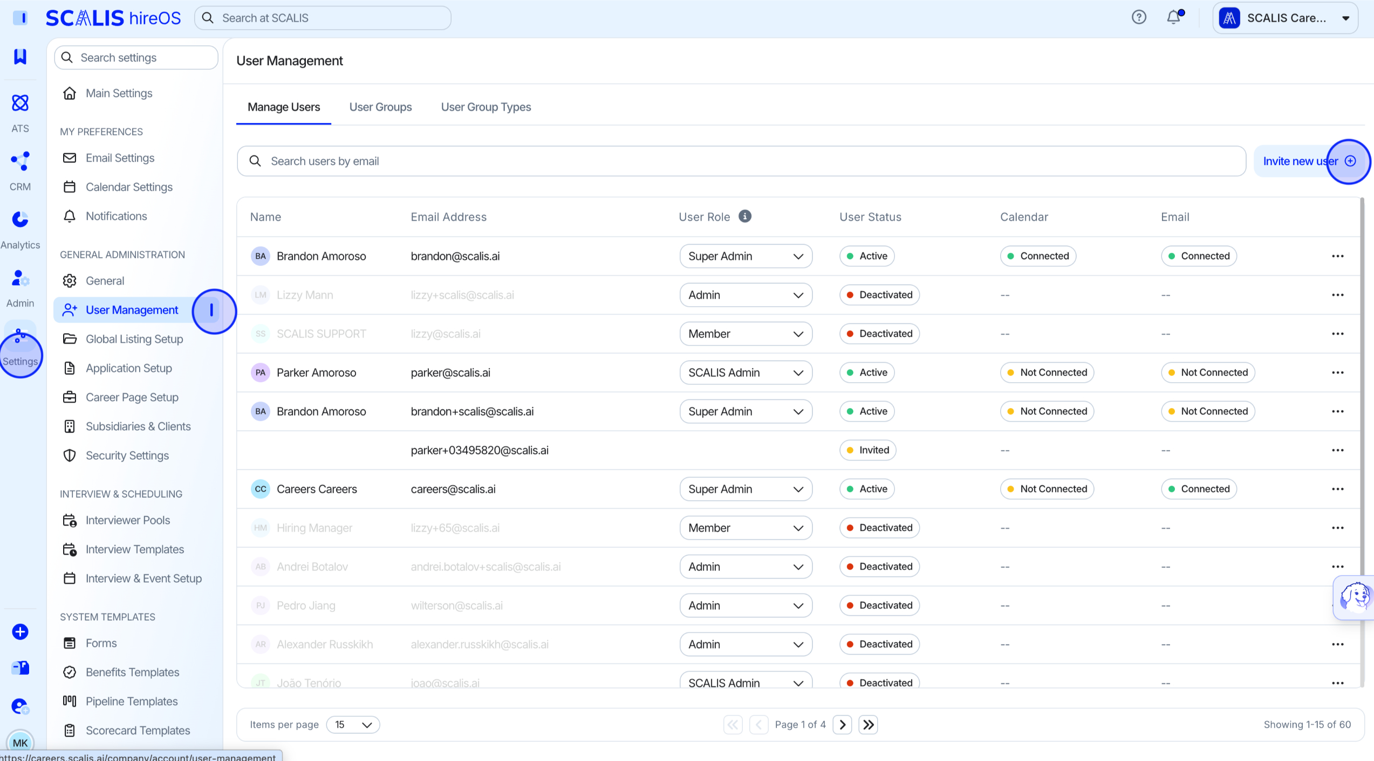The height and width of the screenshot is (761, 1374).
Task: Open row actions for brandon@scalis.ai
Action: (1338, 256)
